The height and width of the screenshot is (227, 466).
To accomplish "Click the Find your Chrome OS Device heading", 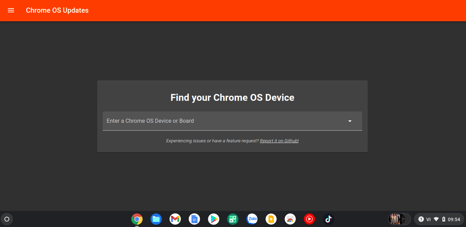I will [232, 97].
